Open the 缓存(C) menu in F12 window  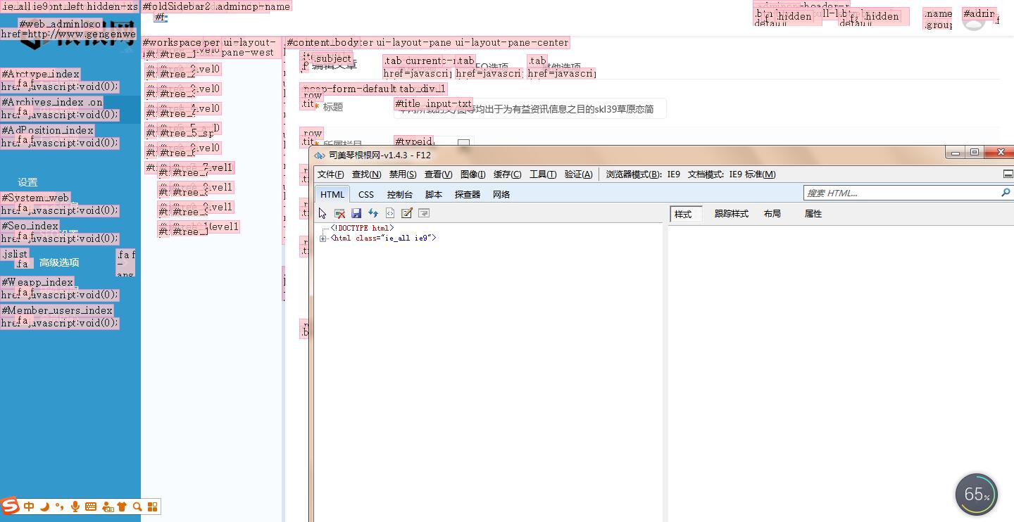coord(507,174)
